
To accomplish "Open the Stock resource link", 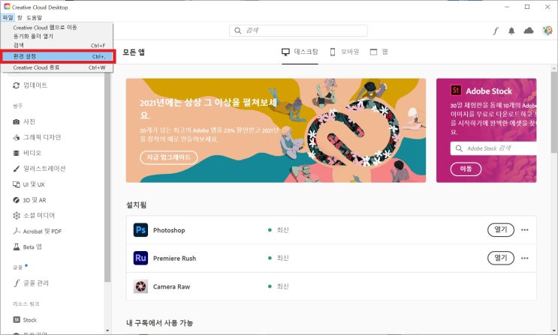I will click(25, 320).
